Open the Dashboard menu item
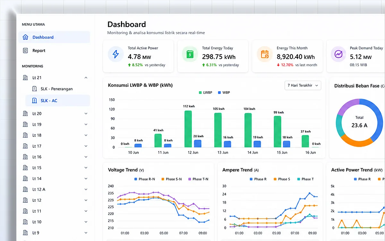The width and height of the screenshot is (385, 241). (54, 37)
